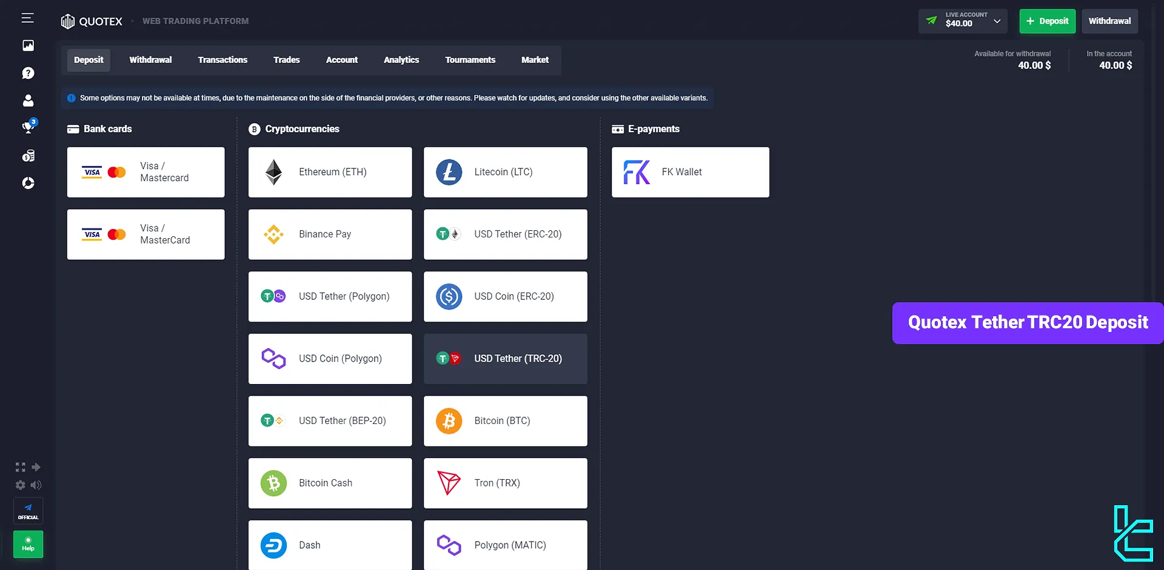1164x570 pixels.
Task: Open the green Help button
Action: 28,544
